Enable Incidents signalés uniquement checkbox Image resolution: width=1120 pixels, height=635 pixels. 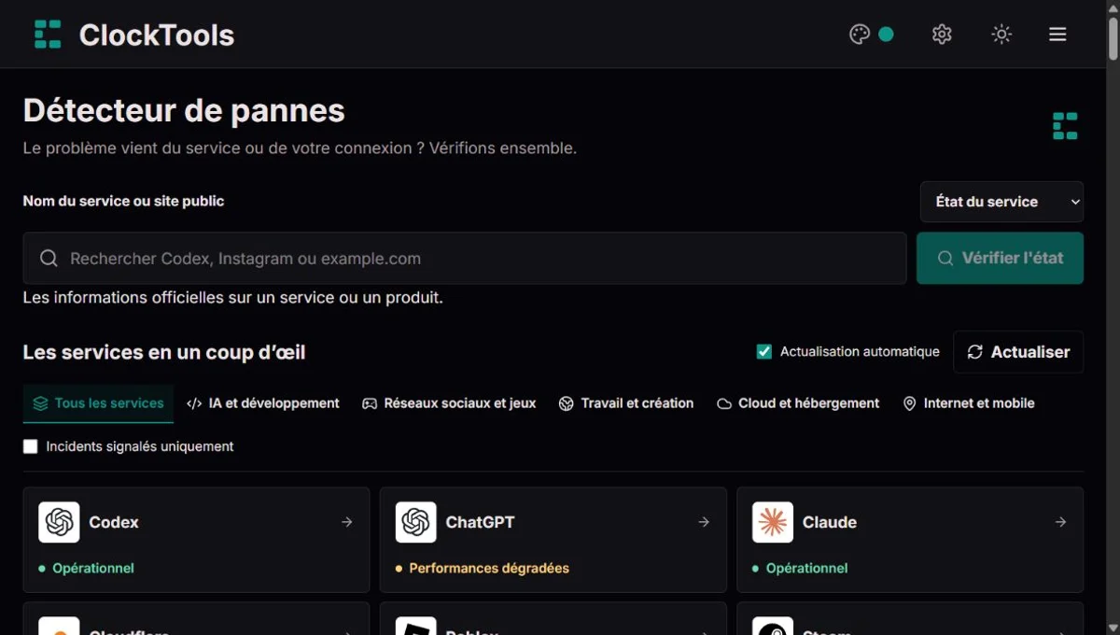point(31,446)
